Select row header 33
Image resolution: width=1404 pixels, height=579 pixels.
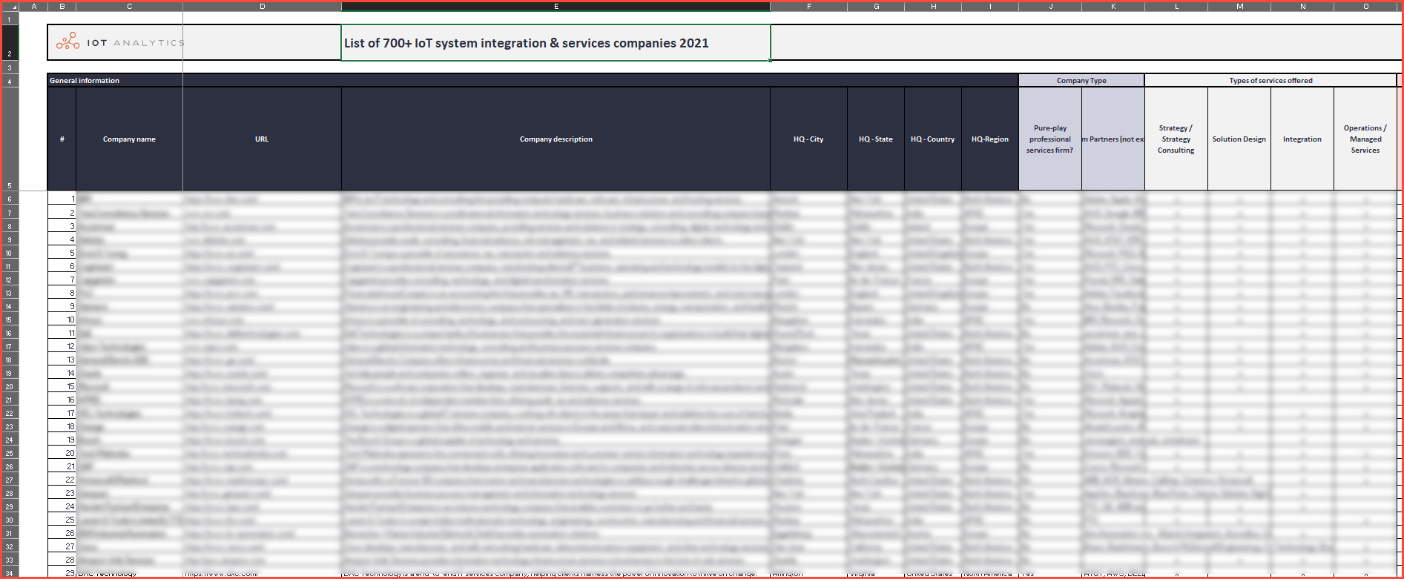(x=10, y=560)
